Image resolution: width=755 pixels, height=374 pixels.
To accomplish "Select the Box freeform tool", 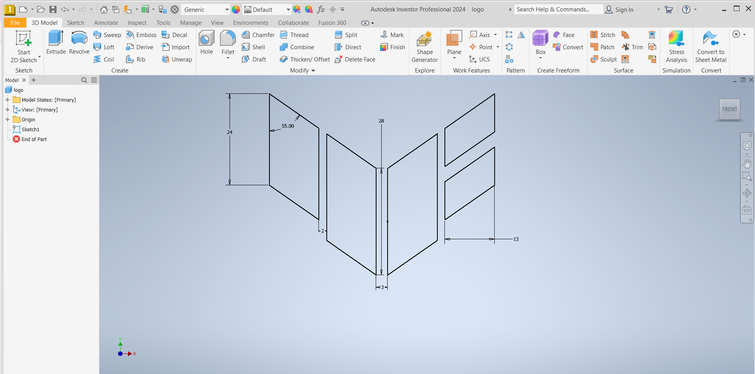I will pos(540,42).
